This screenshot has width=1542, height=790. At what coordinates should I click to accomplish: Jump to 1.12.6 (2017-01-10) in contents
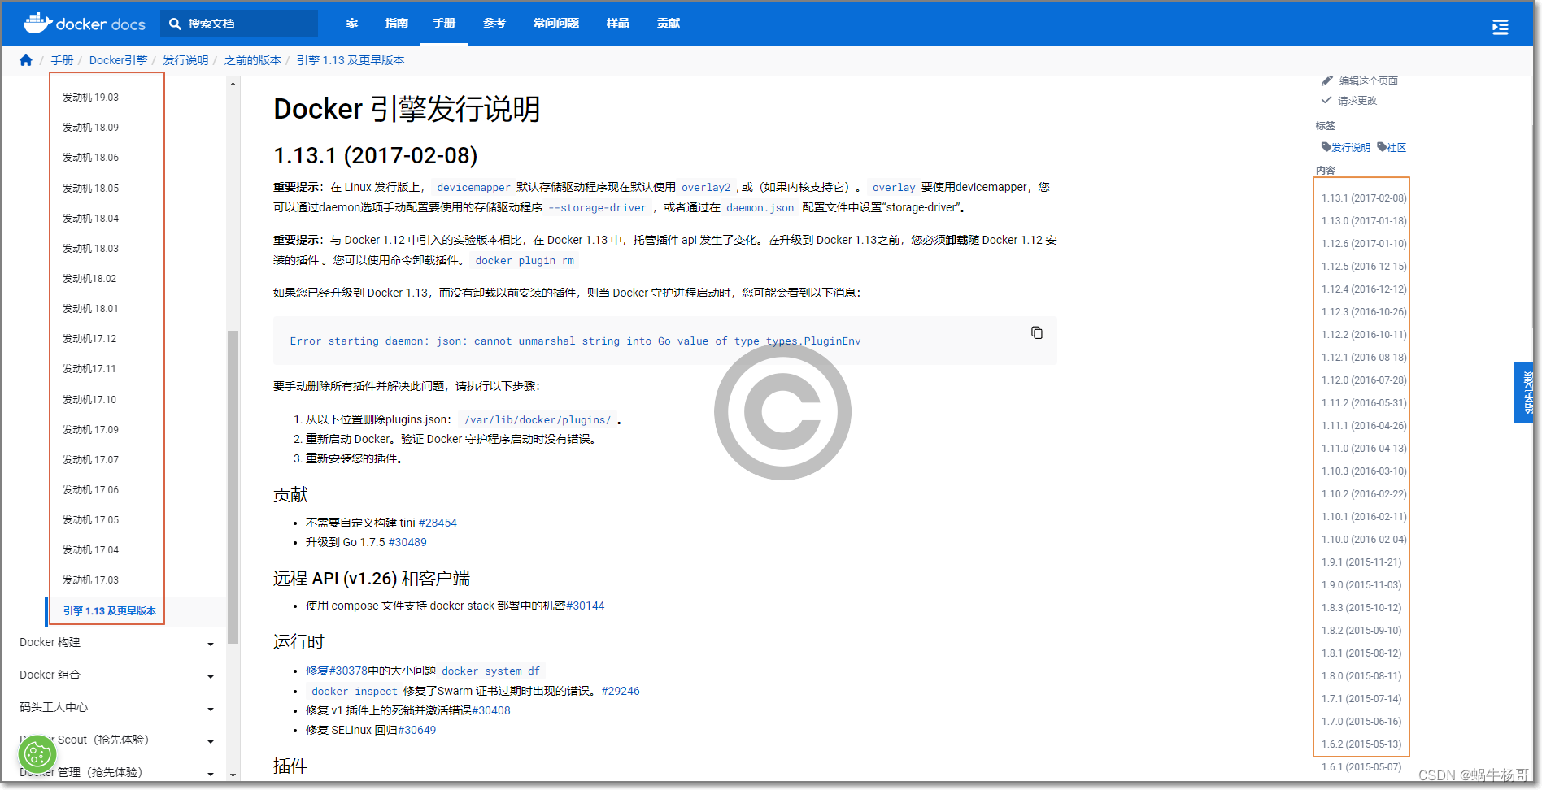[1364, 243]
